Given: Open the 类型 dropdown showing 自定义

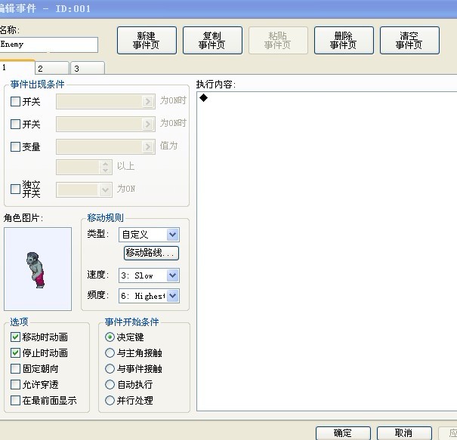Looking at the screenshot, I should coord(149,235).
